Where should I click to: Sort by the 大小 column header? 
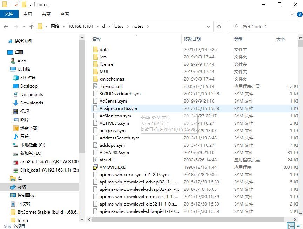281,39
